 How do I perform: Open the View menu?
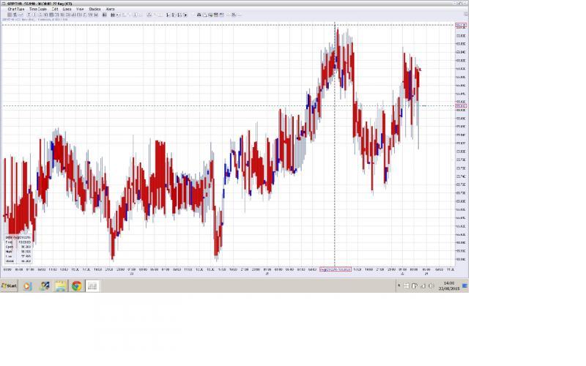tap(80, 9)
